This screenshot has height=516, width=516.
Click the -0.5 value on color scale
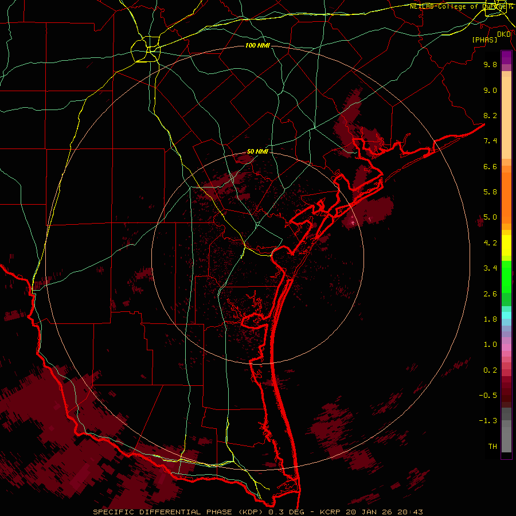pyautogui.click(x=488, y=396)
